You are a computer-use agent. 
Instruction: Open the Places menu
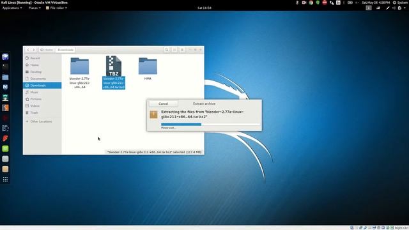click(x=35, y=8)
